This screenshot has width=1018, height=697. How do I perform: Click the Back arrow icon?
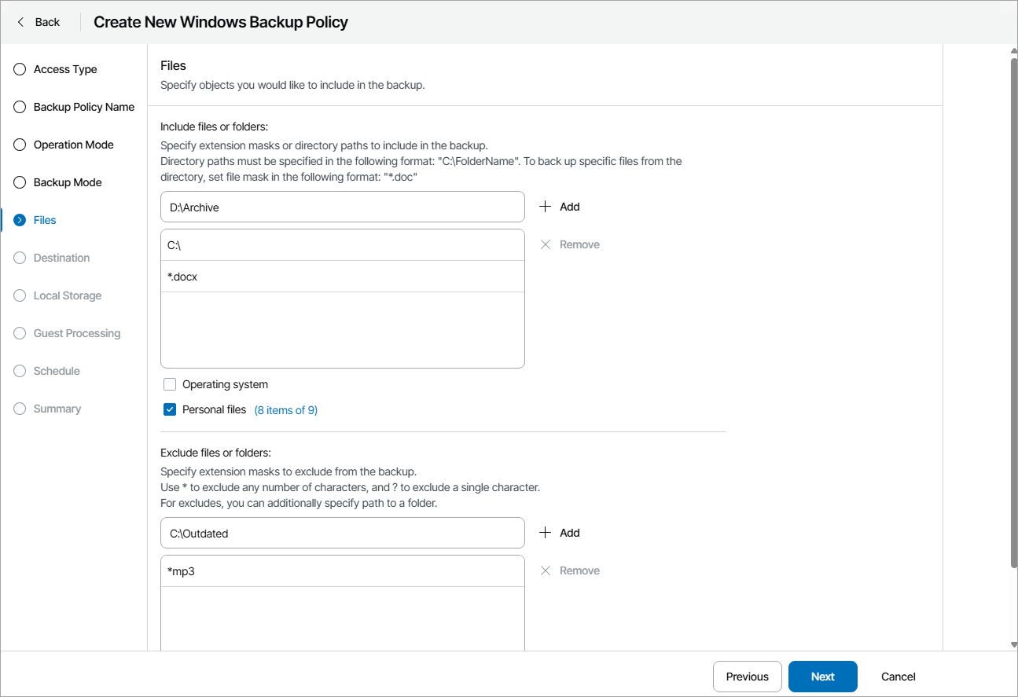tap(21, 22)
